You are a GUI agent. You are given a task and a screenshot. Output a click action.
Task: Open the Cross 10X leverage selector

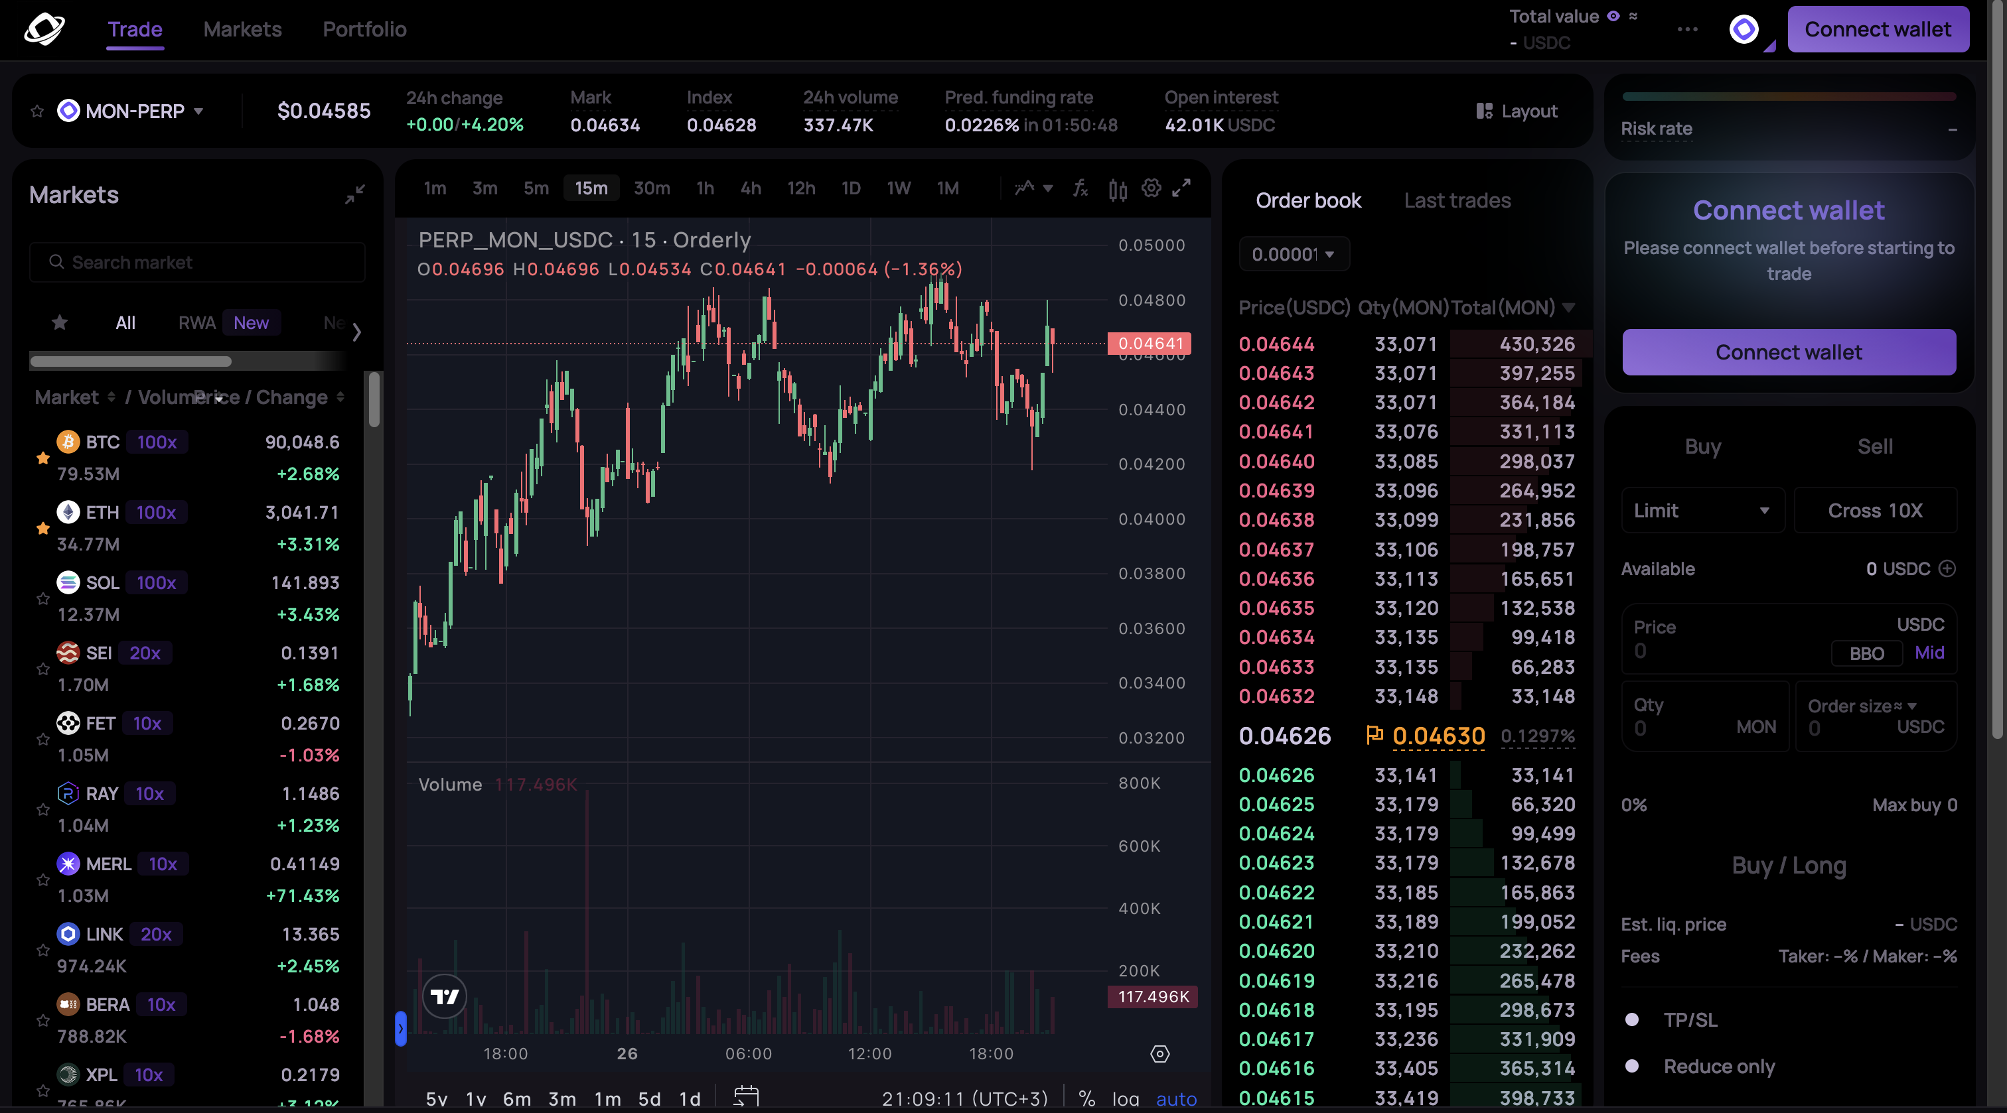1874,510
